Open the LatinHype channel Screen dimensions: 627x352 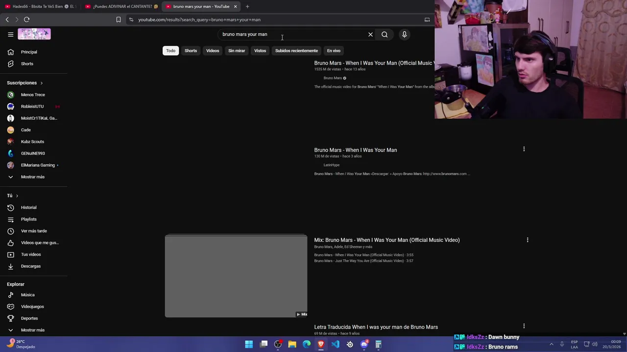(x=331, y=165)
